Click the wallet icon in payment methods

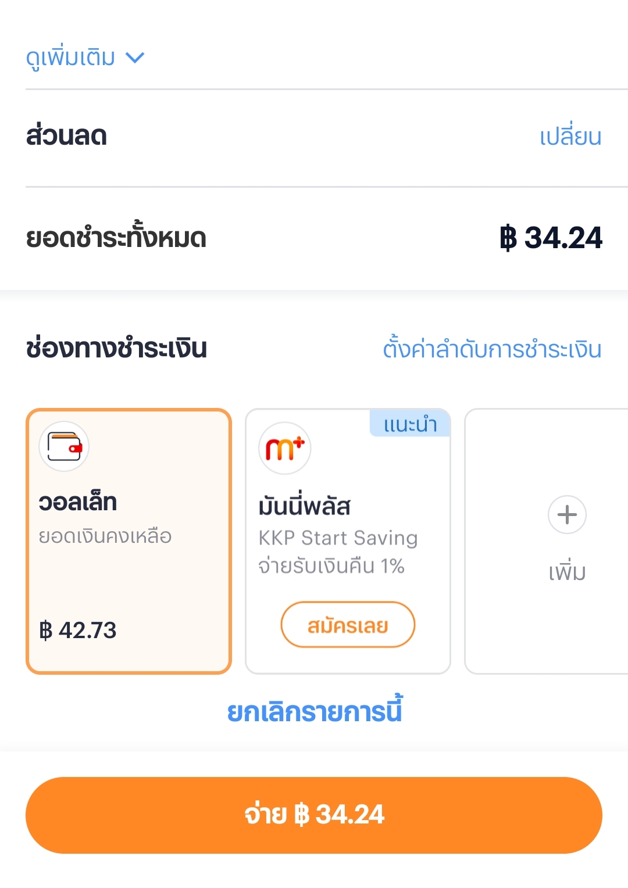point(64,446)
